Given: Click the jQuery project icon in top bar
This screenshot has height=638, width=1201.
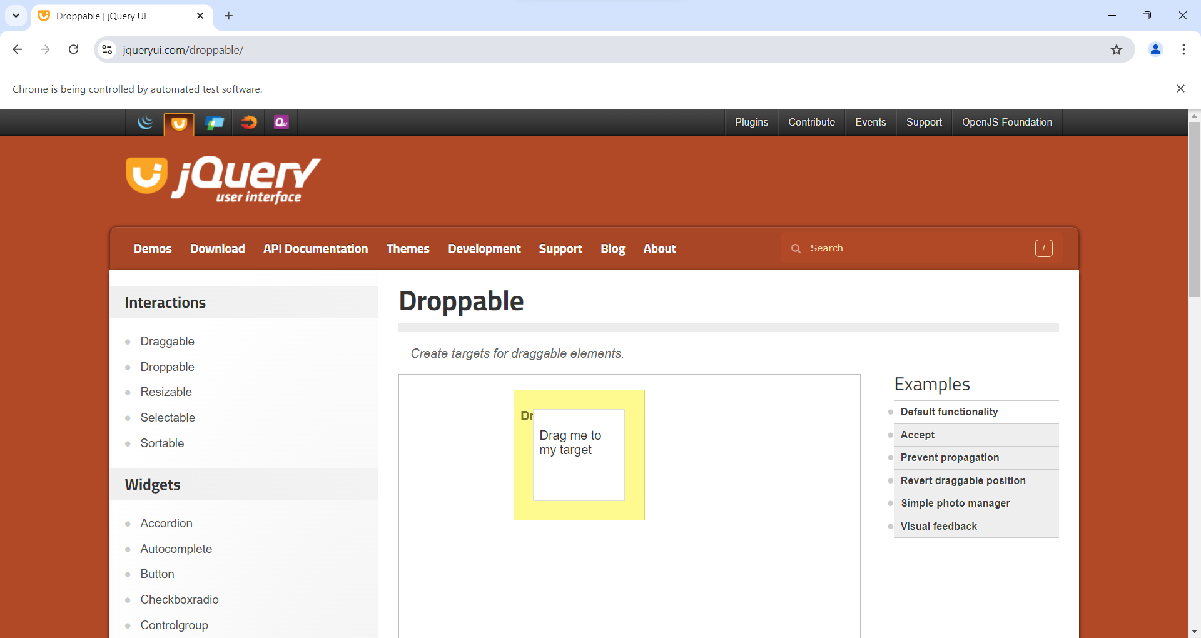Looking at the screenshot, I should pyautogui.click(x=145, y=123).
